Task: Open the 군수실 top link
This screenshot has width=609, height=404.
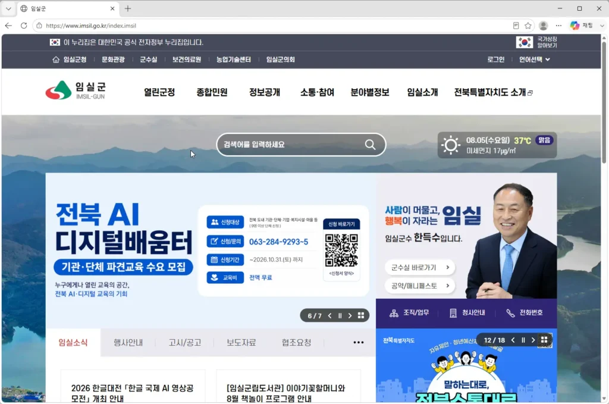Action: [x=148, y=59]
